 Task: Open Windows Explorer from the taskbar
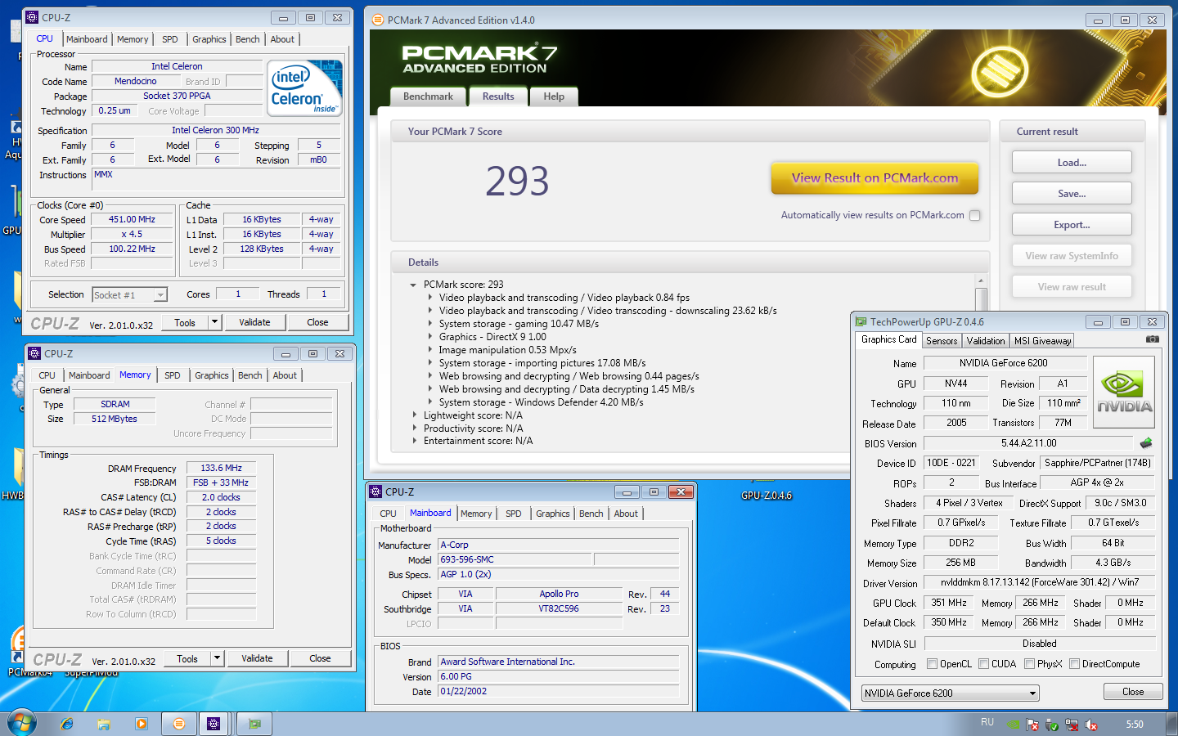pyautogui.click(x=104, y=724)
